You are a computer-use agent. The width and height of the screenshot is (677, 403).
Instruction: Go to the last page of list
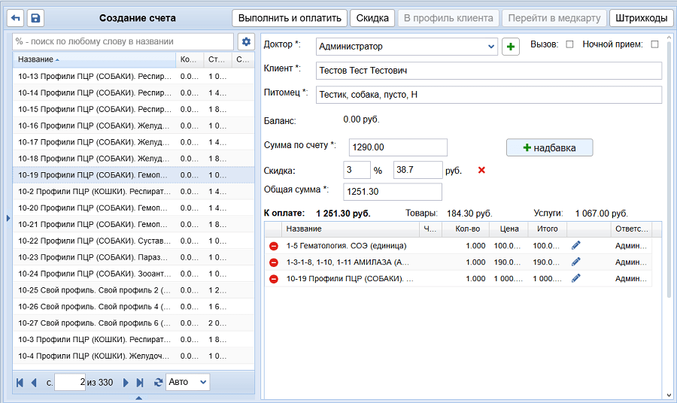140,383
